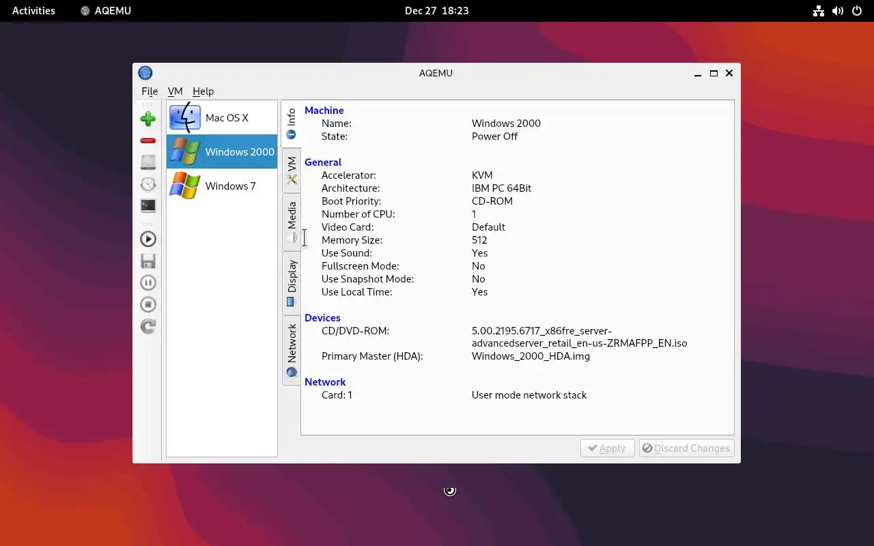Click the network status icon in top bar
This screenshot has height=546, width=874.
coord(819,10)
